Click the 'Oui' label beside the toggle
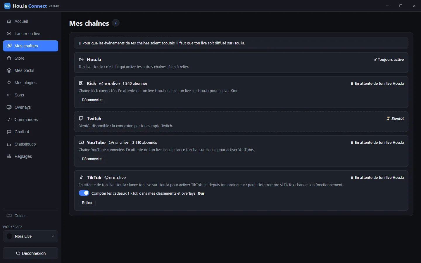This screenshot has width=421, height=263. [201, 193]
